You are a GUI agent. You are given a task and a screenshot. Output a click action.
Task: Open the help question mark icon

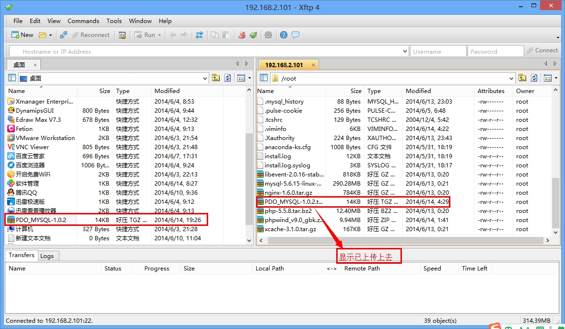(x=283, y=35)
